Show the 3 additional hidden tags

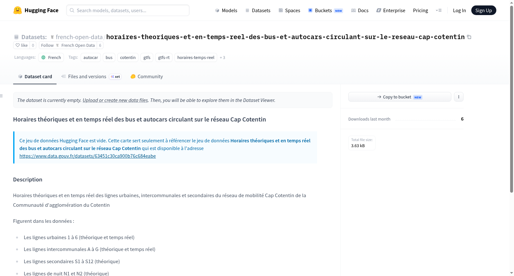[x=222, y=58]
